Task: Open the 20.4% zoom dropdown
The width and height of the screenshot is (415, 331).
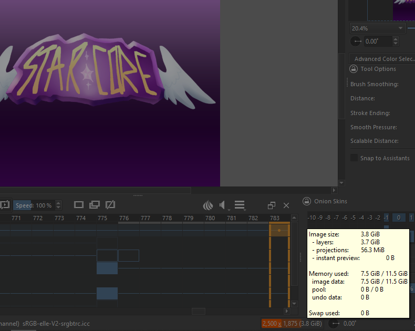Action: tap(400, 28)
